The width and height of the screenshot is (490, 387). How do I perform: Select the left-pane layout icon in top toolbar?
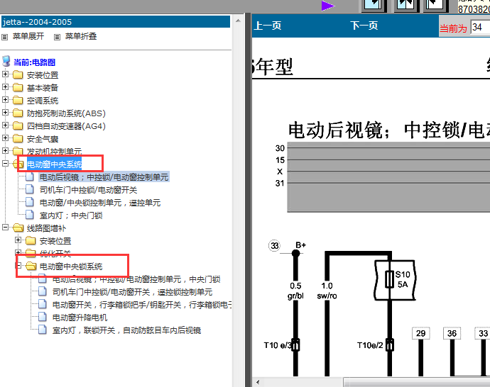point(374,5)
